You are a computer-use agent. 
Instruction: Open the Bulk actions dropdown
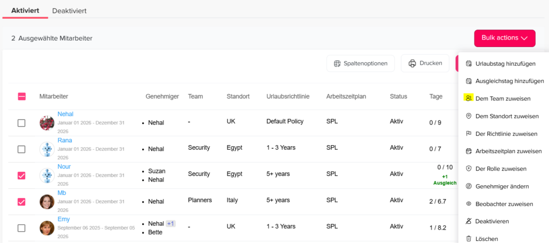[505, 38]
